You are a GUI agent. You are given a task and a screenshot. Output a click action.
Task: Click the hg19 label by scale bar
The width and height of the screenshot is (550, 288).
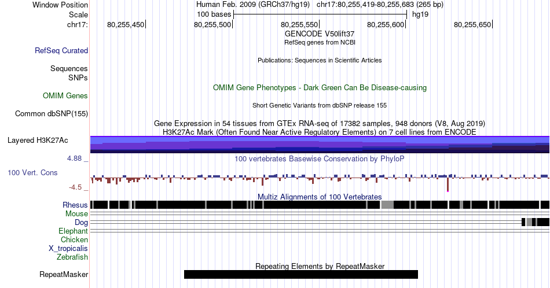click(420, 14)
